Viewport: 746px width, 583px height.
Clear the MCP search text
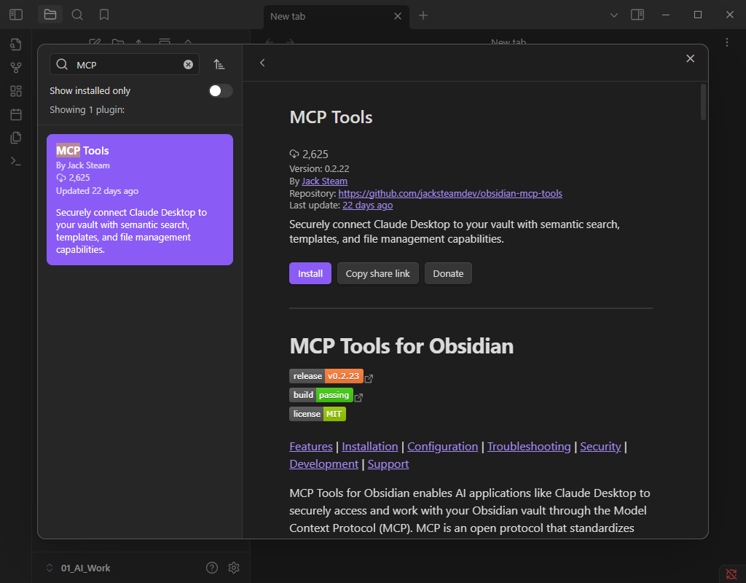coord(189,65)
